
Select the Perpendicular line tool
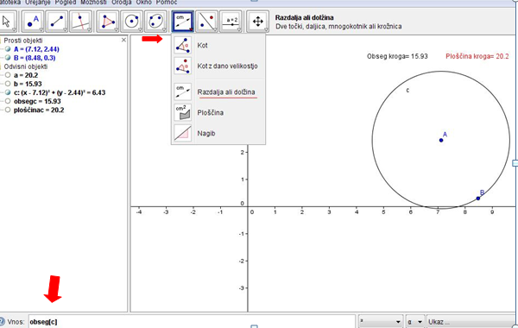point(80,22)
